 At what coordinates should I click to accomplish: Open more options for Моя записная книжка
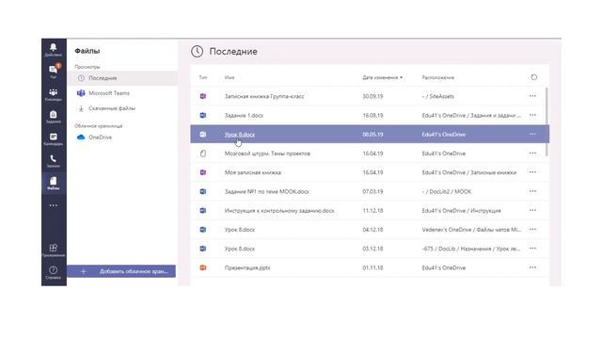point(532,172)
